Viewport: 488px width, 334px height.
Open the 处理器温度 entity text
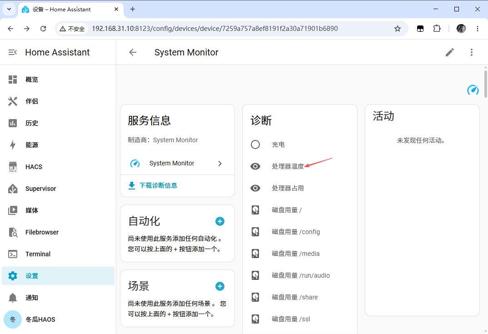tap(288, 166)
